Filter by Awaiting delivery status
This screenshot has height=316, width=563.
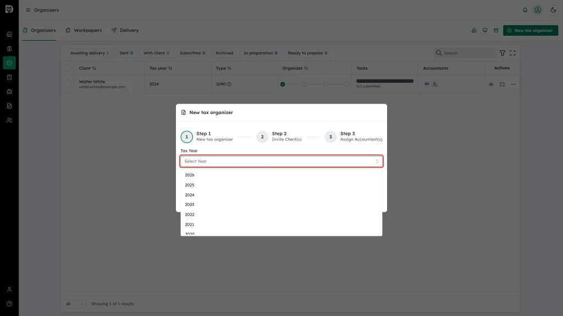[90, 53]
